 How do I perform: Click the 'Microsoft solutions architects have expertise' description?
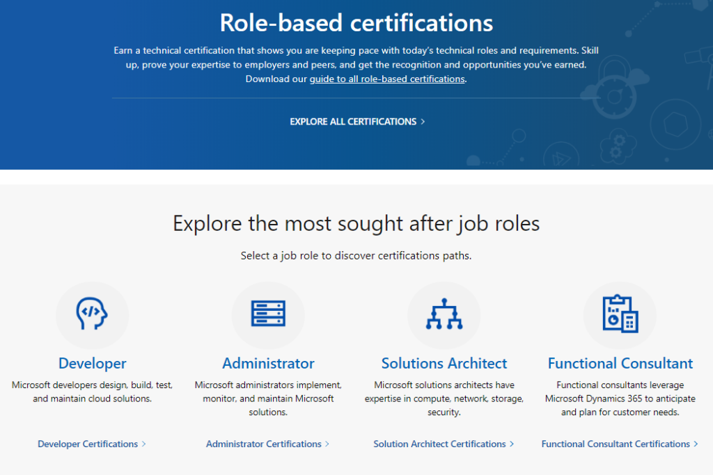click(x=444, y=398)
